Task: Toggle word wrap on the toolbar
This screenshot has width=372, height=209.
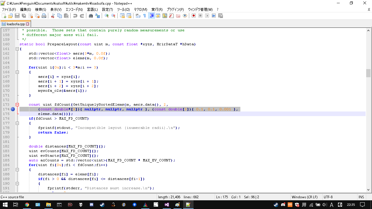Action: [137, 15]
